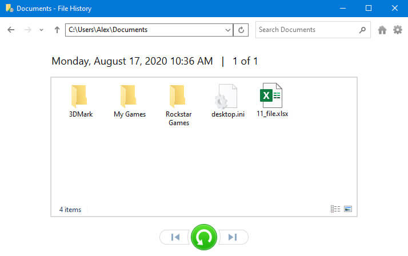Image resolution: width=408 pixels, height=256 pixels.
Task: Minimize the File History window
Action: click(343, 9)
